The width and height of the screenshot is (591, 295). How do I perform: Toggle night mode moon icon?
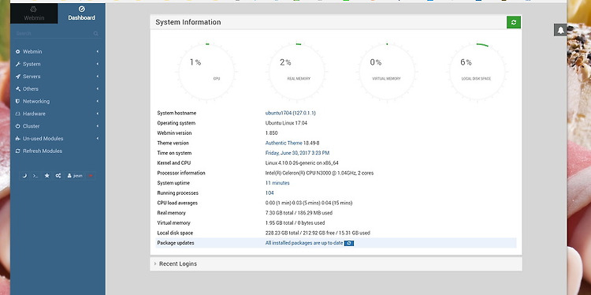click(x=24, y=176)
